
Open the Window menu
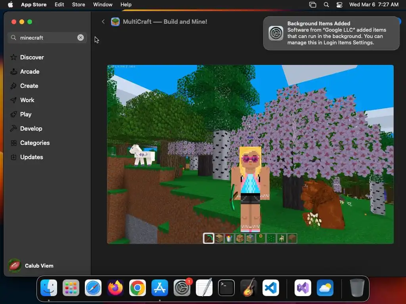[103, 4]
